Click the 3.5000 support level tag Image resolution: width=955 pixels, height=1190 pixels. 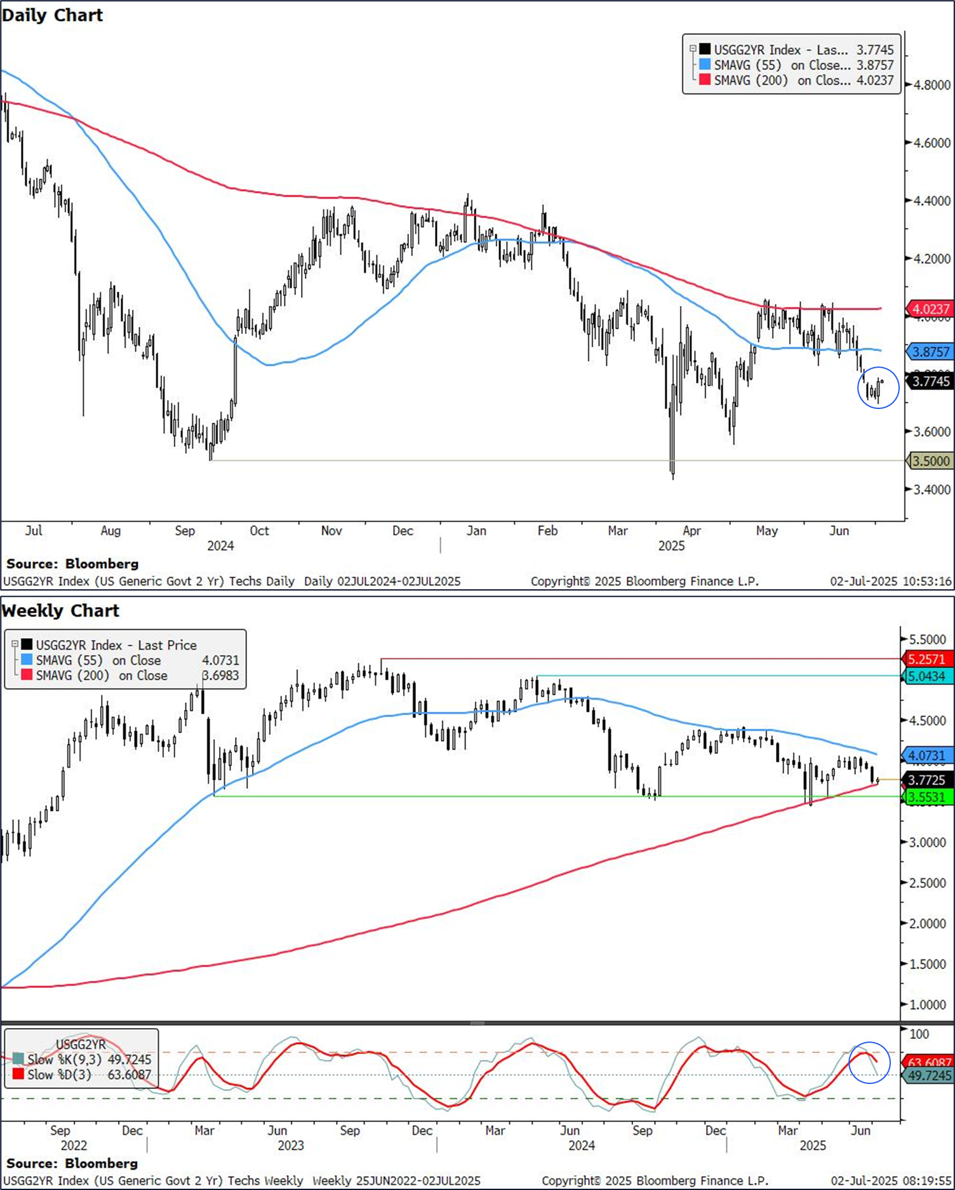[930, 461]
